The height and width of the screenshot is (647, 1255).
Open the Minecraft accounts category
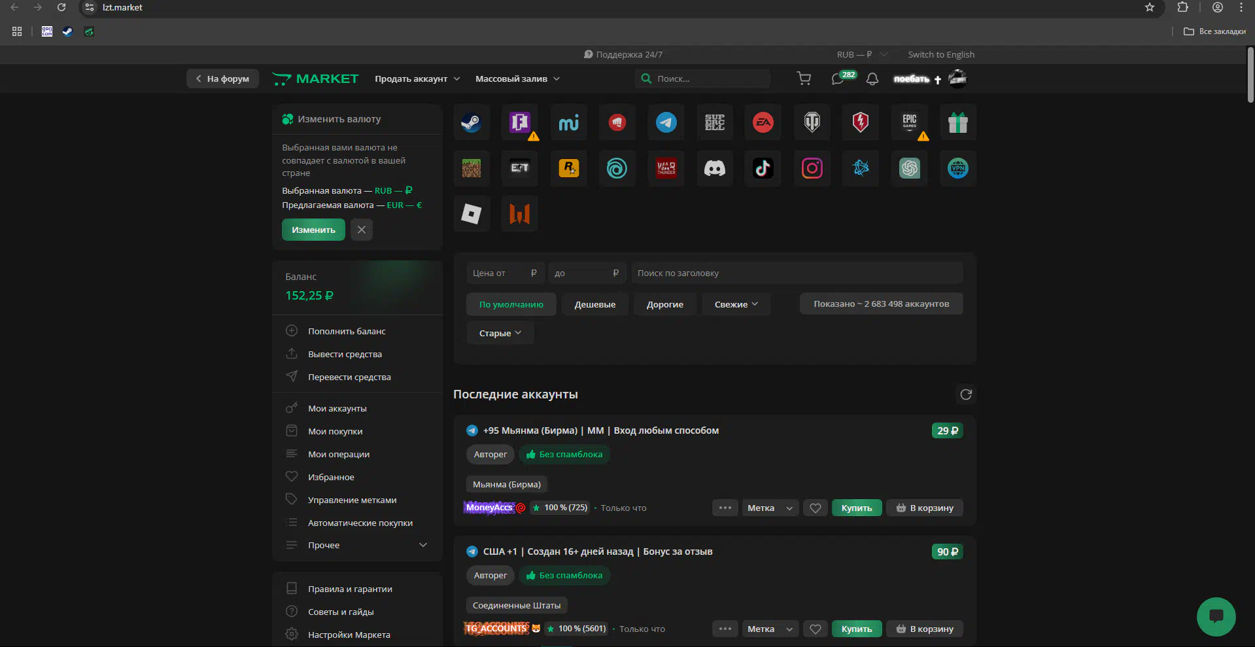[472, 168]
